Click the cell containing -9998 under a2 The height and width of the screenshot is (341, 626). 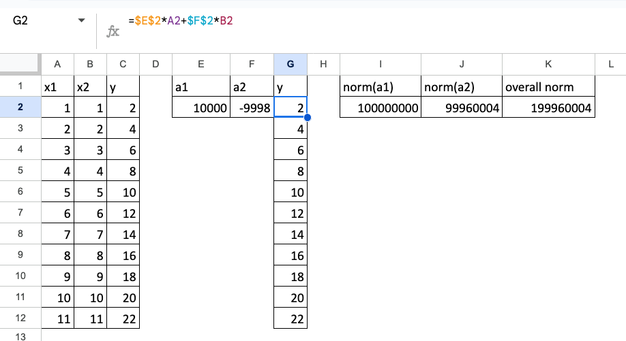252,108
